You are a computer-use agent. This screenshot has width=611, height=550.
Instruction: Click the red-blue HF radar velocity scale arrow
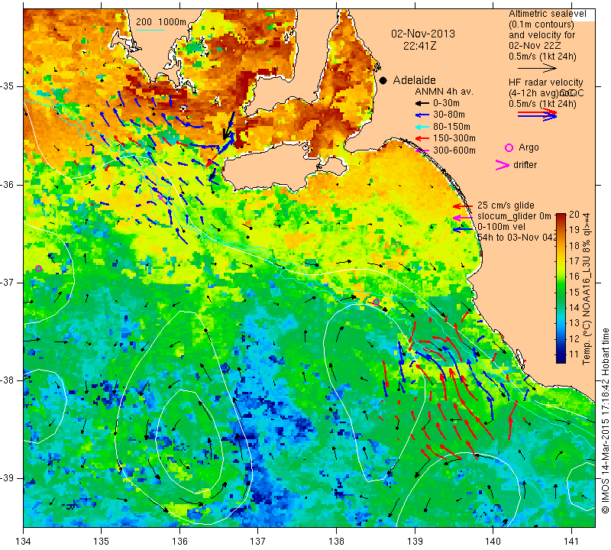[x=538, y=115]
